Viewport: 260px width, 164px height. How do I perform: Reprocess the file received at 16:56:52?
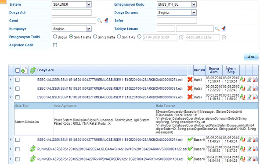point(242,149)
